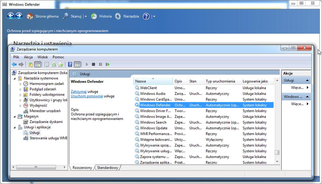322x184 pixels.
Task: Expand the Podgląd zdarzeń node
Action: coord(20,89)
